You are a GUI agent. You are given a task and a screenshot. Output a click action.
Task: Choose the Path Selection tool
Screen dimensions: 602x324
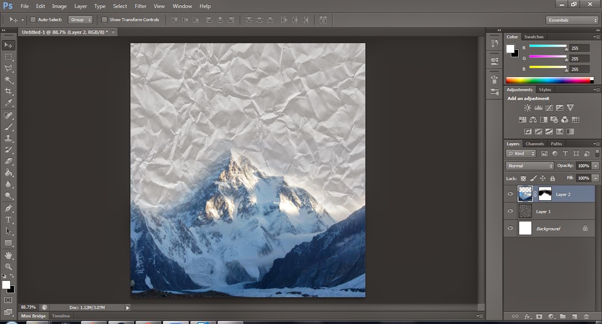click(x=8, y=231)
